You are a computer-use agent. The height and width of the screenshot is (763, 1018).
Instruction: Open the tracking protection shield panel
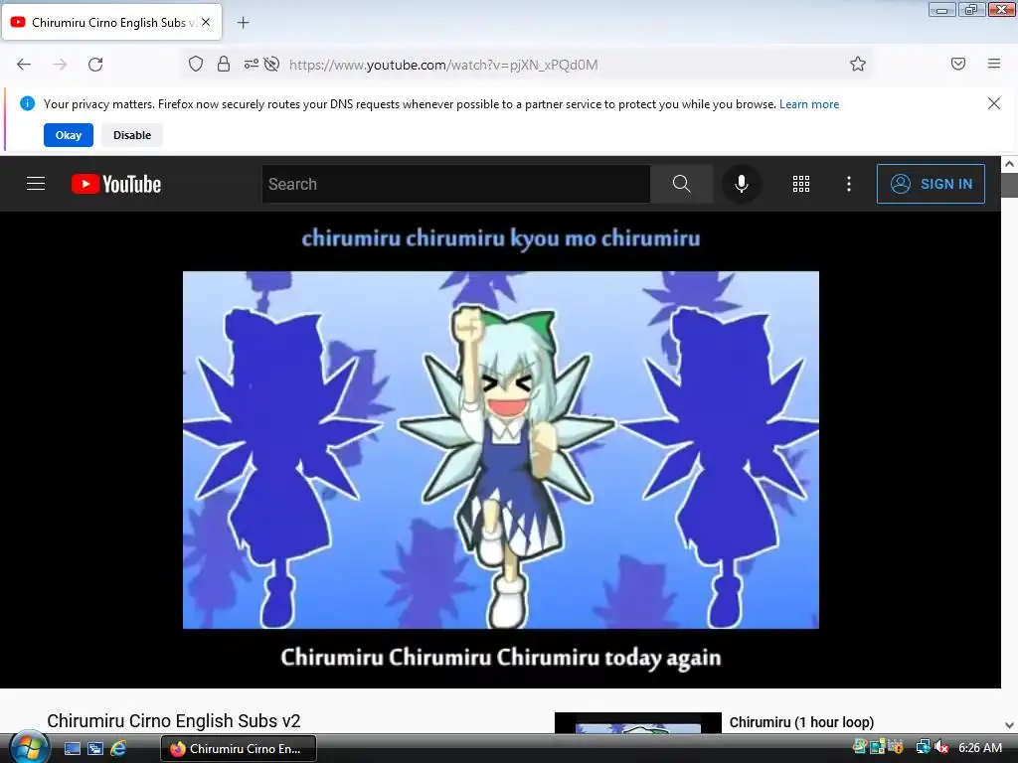point(196,64)
